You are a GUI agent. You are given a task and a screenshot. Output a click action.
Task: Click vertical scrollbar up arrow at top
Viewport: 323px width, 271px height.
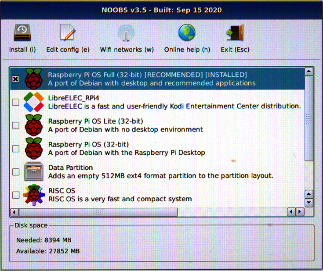click(308, 71)
